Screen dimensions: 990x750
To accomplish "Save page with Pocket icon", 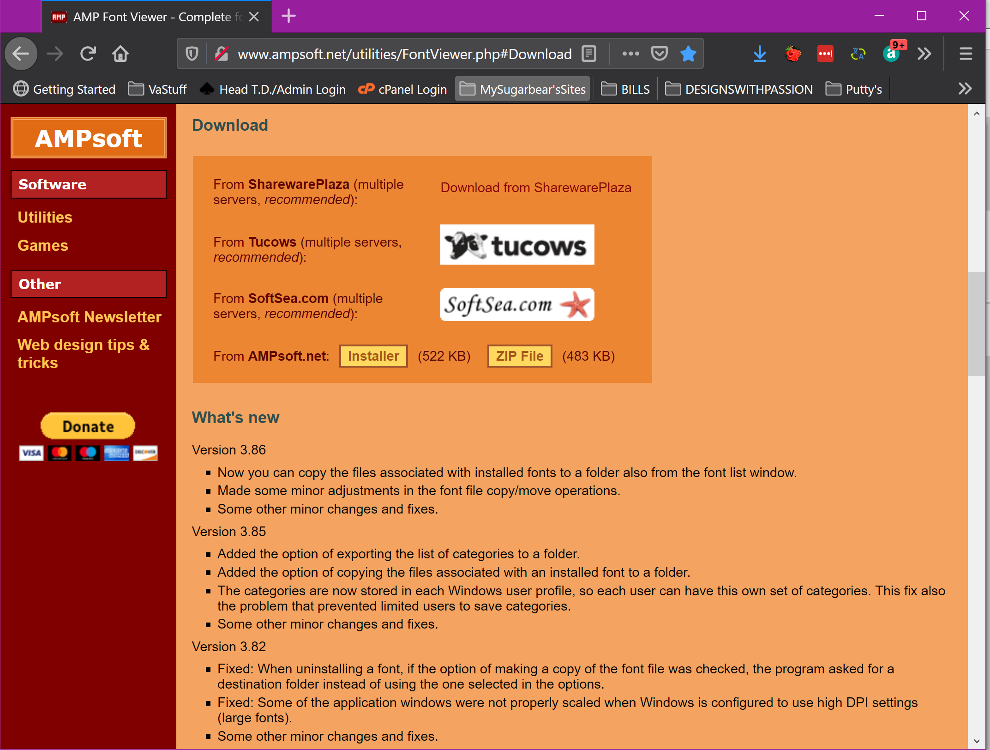I will [x=659, y=54].
